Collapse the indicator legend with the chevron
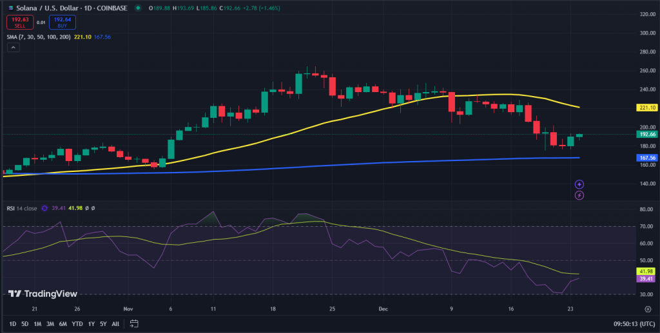 (x=13, y=48)
